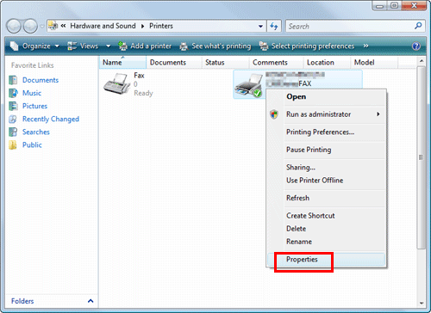
Task: Expand the Views dropdown arrow
Action: (109, 46)
